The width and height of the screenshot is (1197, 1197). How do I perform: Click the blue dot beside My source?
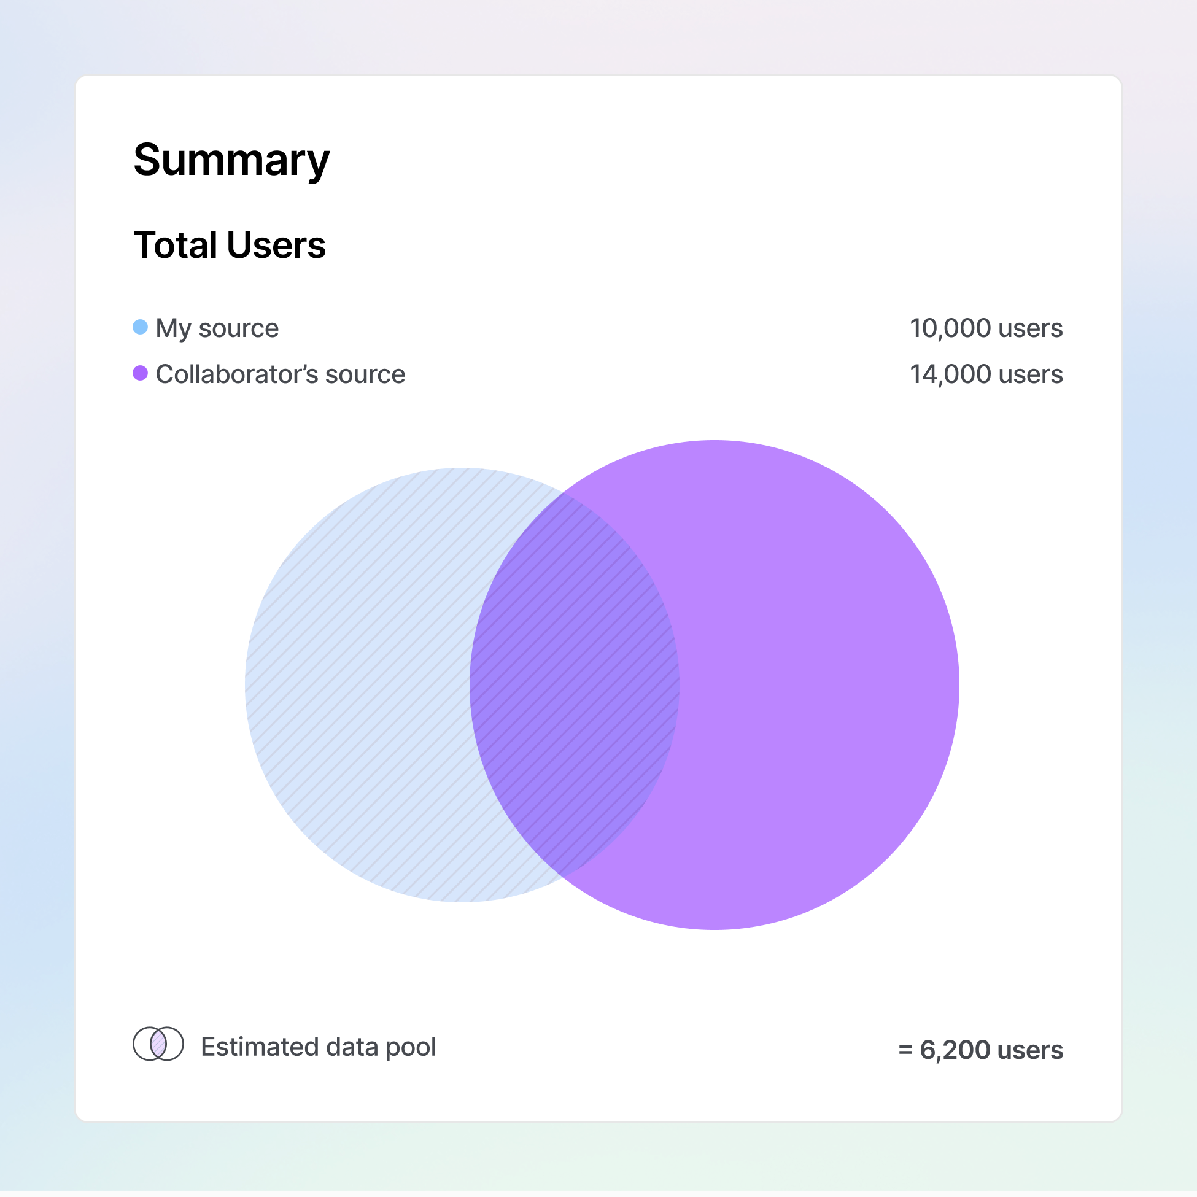141,328
